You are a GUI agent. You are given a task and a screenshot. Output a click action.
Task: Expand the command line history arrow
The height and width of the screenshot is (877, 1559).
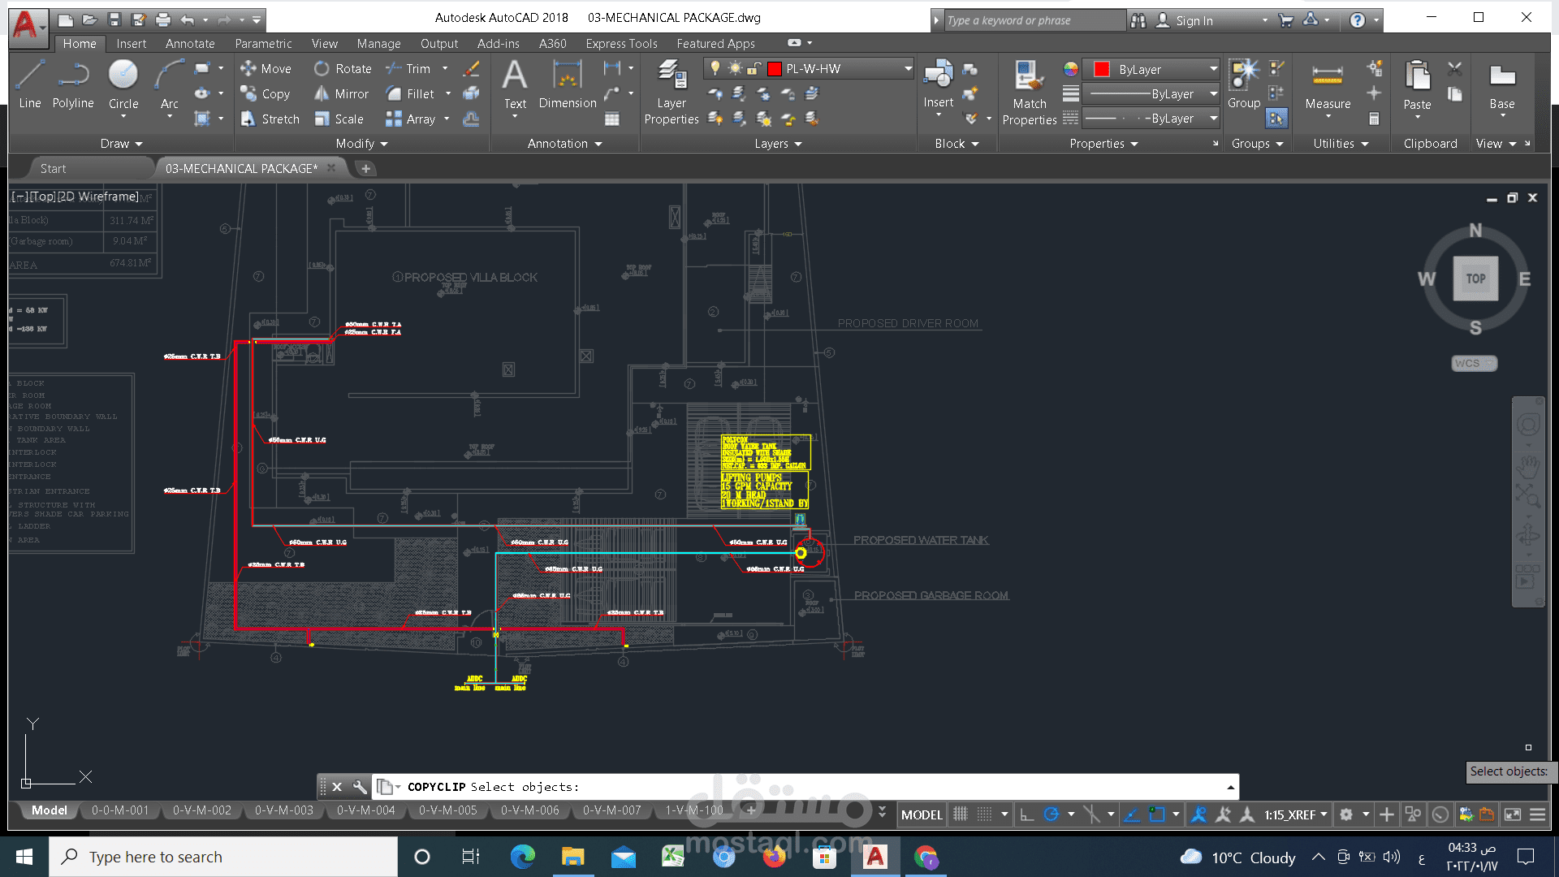coord(1230,787)
